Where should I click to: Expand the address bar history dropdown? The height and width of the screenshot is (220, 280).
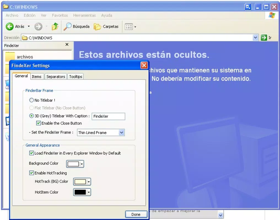pyautogui.click(x=255, y=38)
